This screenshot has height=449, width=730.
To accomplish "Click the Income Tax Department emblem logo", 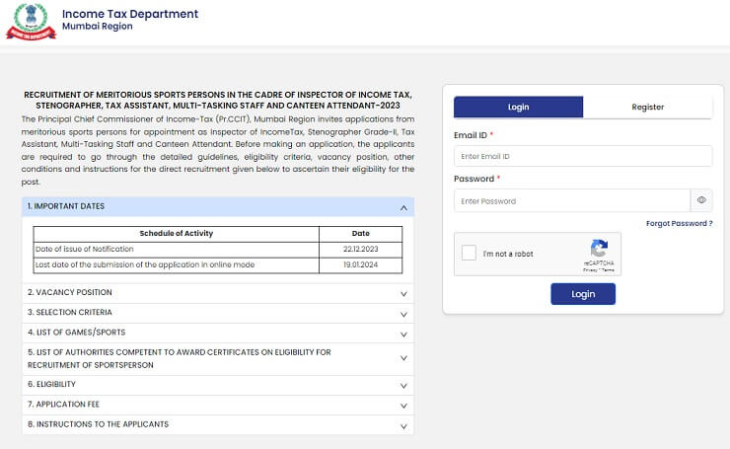I will coord(31,22).
